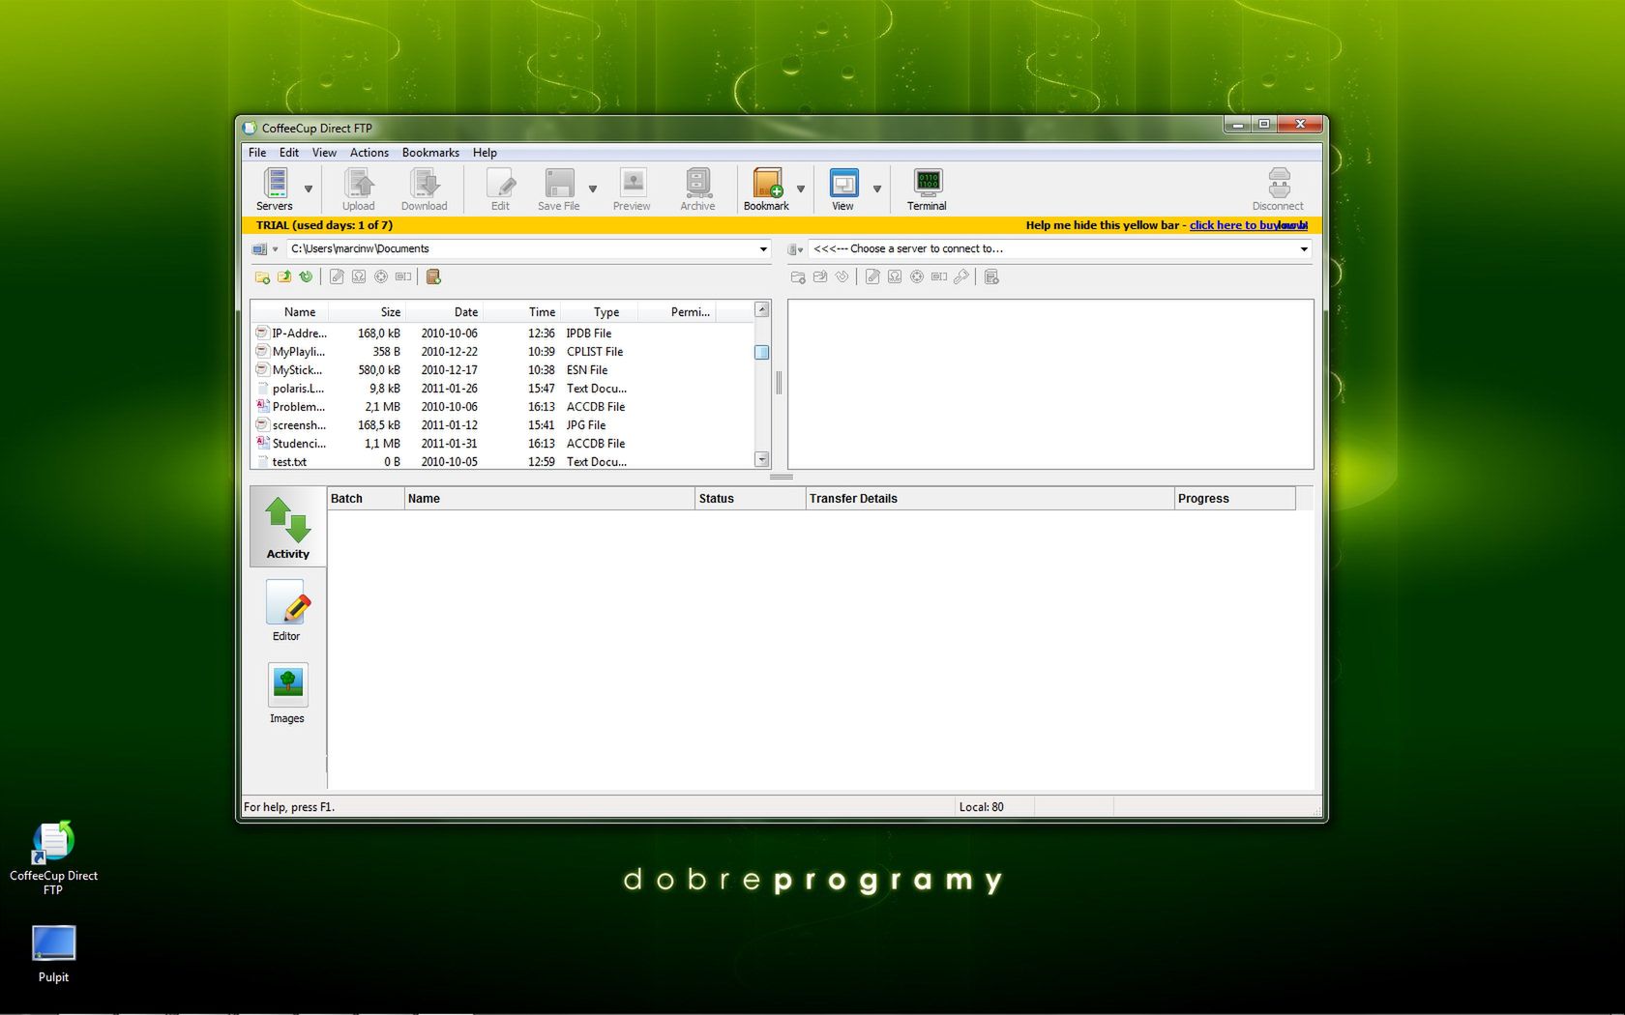The image size is (1625, 1015).
Task: Click remote pane permissions key icon
Action: click(960, 276)
